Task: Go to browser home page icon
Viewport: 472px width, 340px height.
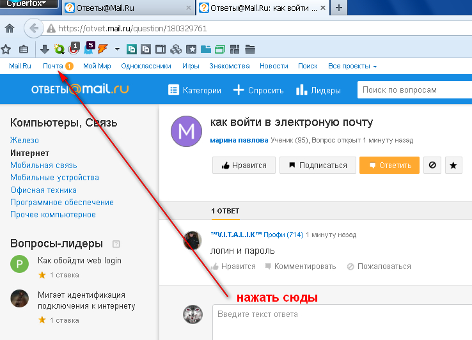Action: tap(10, 29)
